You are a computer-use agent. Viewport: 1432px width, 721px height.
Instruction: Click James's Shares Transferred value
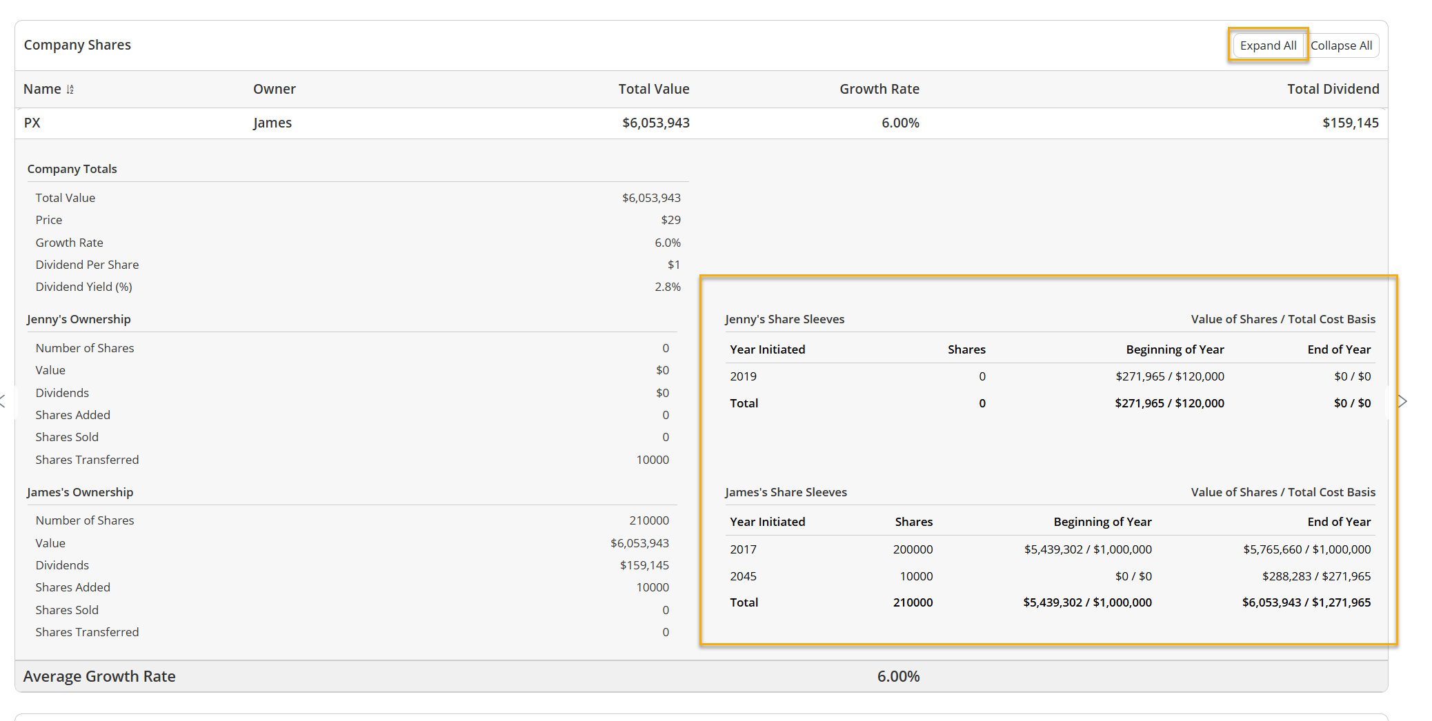(x=665, y=632)
